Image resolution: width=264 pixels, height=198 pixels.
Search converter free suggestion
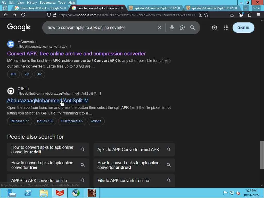click(x=48, y=165)
